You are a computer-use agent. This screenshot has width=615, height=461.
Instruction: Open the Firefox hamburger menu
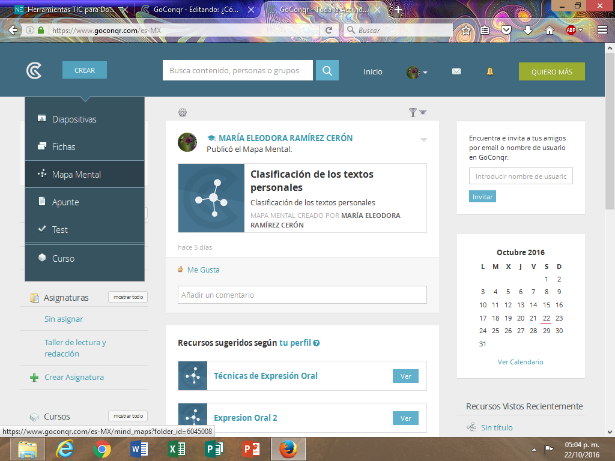pyautogui.click(x=602, y=30)
